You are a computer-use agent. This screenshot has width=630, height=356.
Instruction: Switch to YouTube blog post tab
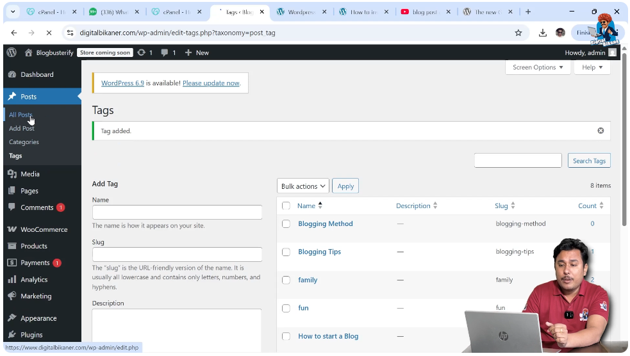coord(426,12)
